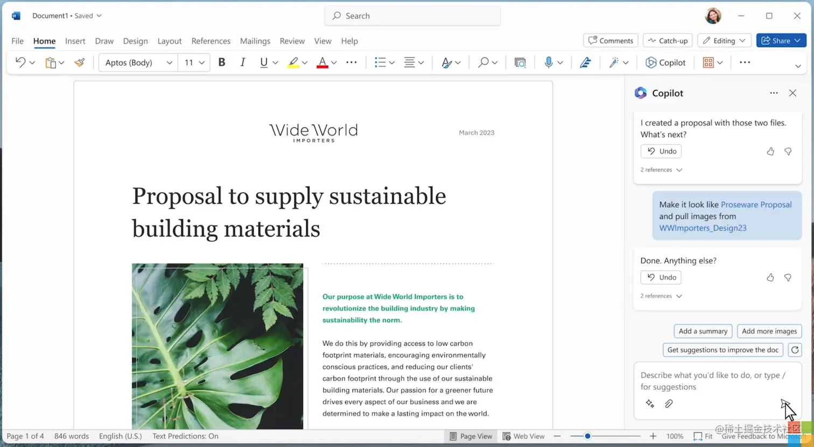Click the zoom slider handle

coord(587,436)
